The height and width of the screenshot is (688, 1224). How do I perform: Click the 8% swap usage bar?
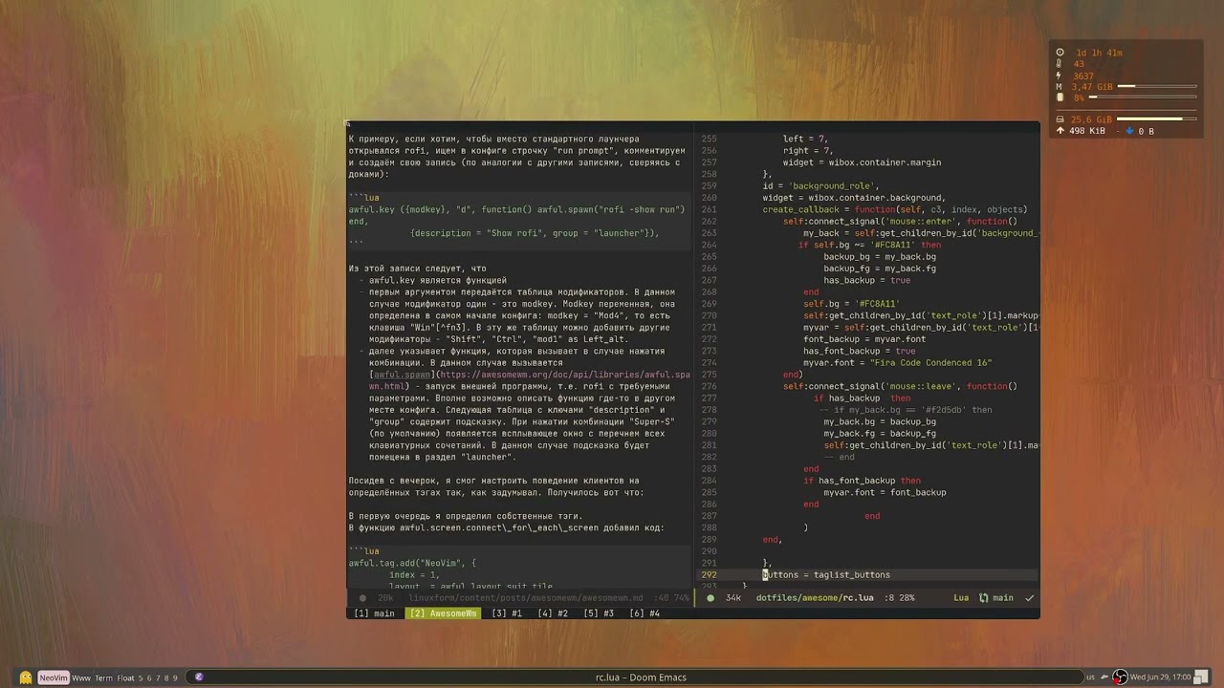click(x=1143, y=97)
